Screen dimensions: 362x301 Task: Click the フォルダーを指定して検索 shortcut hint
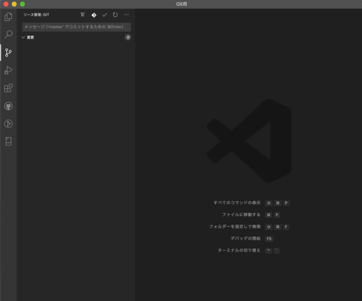pos(235,227)
